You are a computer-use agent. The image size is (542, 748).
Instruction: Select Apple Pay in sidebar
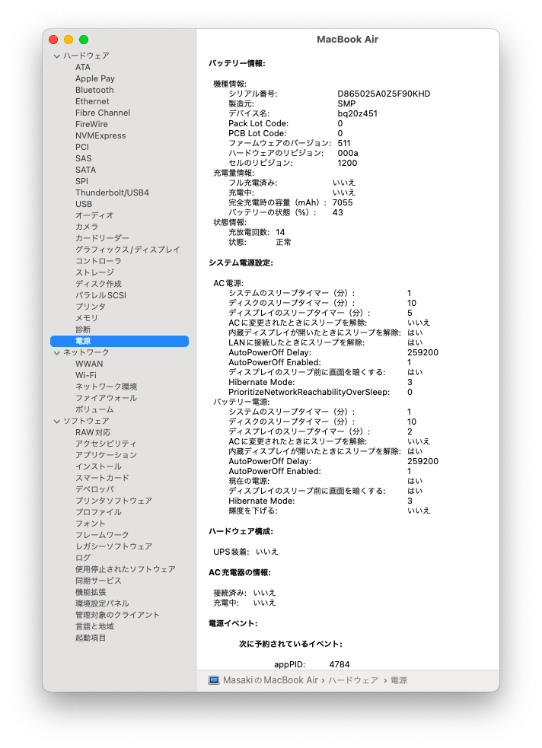click(x=95, y=78)
